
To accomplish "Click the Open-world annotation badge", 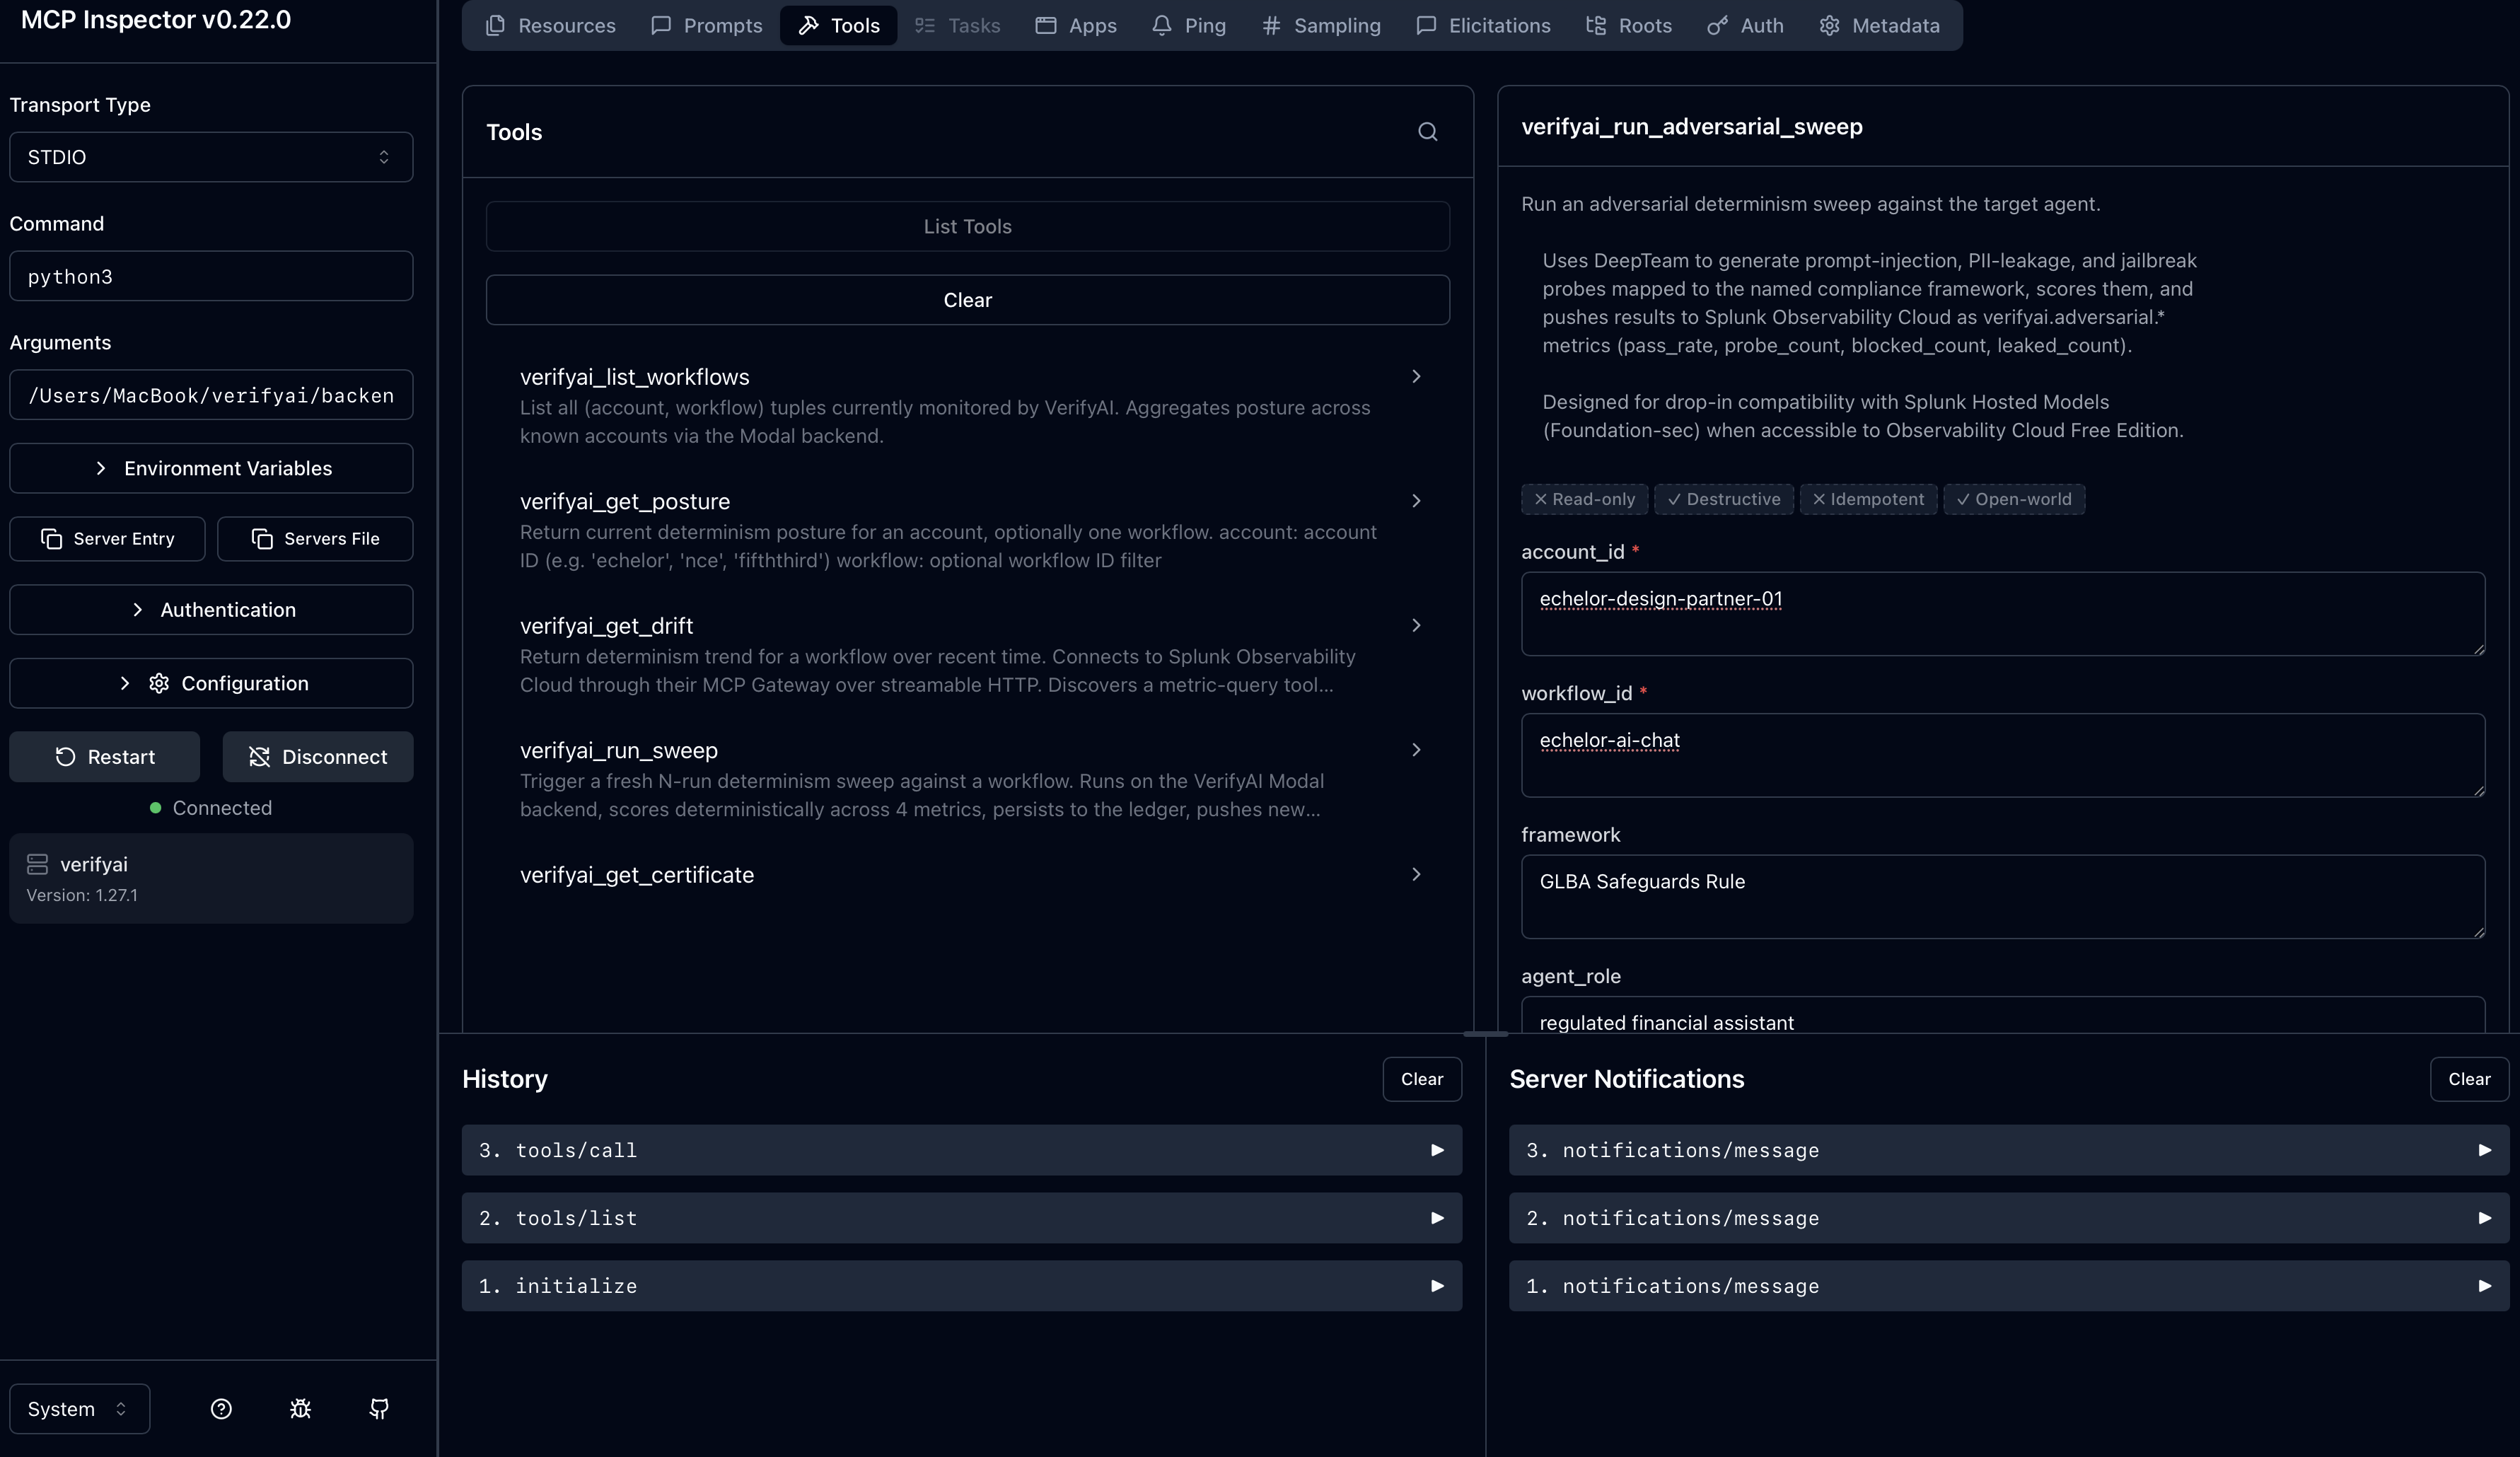I will (2013, 500).
